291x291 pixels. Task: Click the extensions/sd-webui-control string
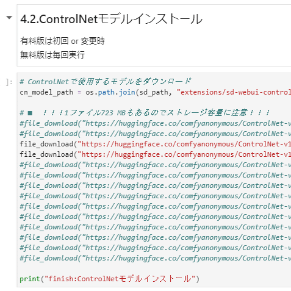[234, 92]
